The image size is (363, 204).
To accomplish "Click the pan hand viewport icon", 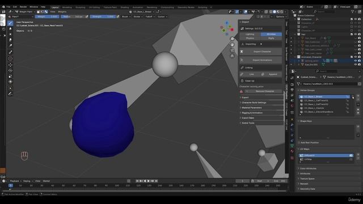I will (232, 44).
